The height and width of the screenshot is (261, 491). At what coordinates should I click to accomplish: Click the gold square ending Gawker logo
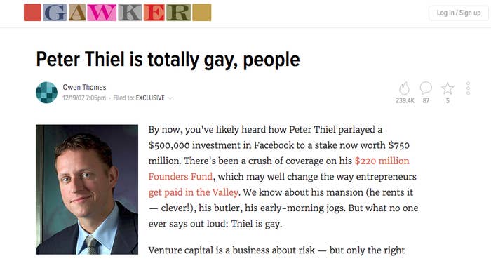click(x=202, y=13)
